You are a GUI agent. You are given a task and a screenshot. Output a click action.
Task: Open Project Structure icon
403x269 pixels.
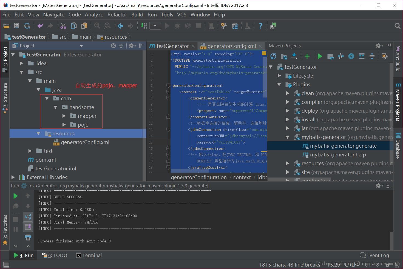click(235, 26)
